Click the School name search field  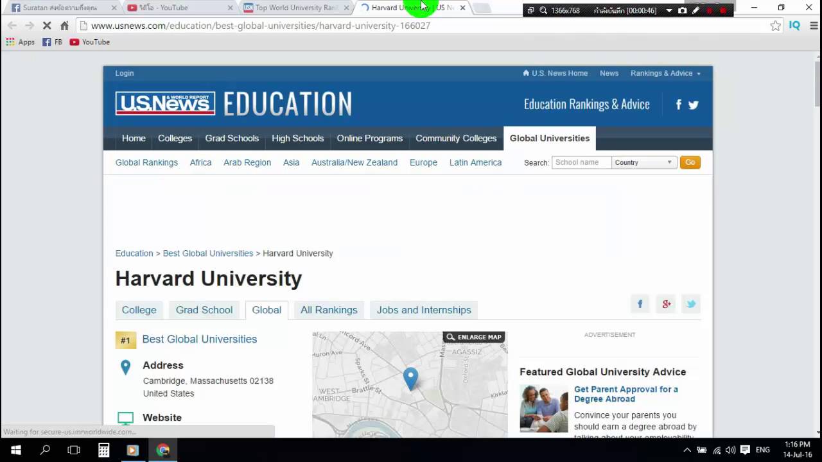581,162
